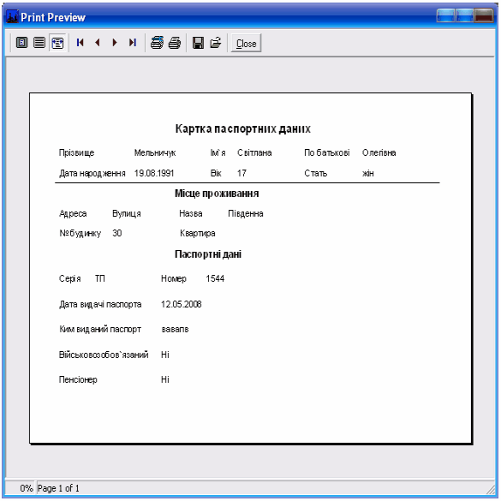Maximize the Print Preview window
Image resolution: width=501 pixels, height=501 pixels.
point(464,15)
